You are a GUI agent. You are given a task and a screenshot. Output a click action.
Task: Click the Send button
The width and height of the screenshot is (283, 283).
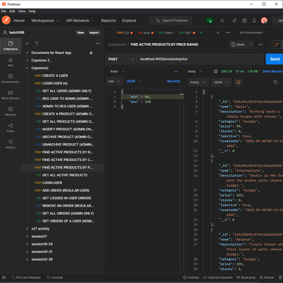275,59
